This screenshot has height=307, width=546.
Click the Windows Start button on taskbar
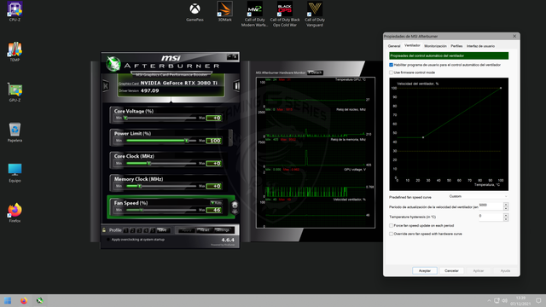[x=8, y=301]
